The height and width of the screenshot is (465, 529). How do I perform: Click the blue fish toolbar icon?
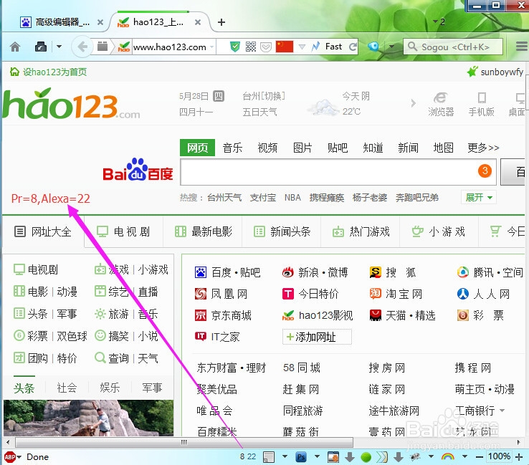click(x=373, y=46)
